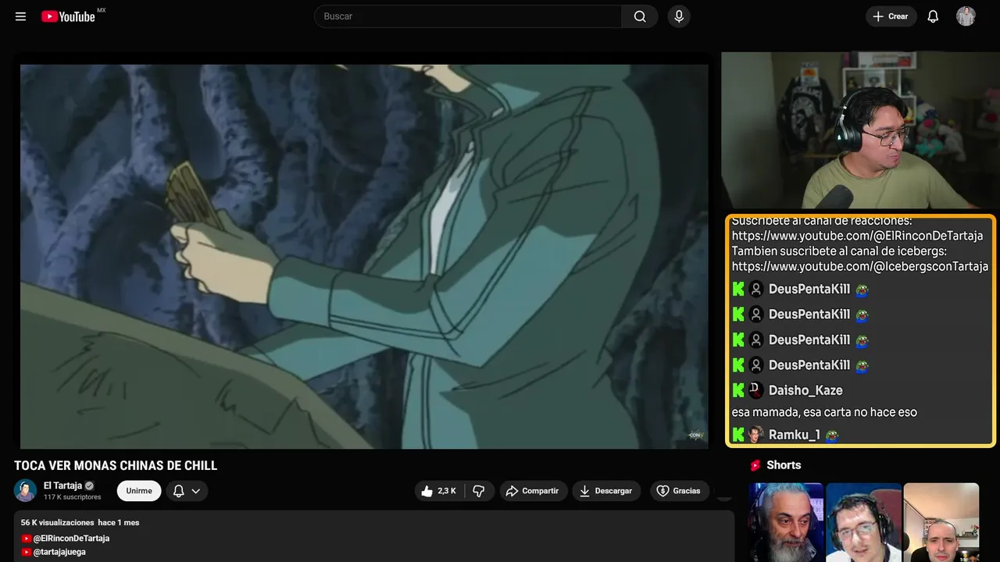Dislike the video with thumbs down
This screenshot has width=1000, height=562.
tap(478, 491)
